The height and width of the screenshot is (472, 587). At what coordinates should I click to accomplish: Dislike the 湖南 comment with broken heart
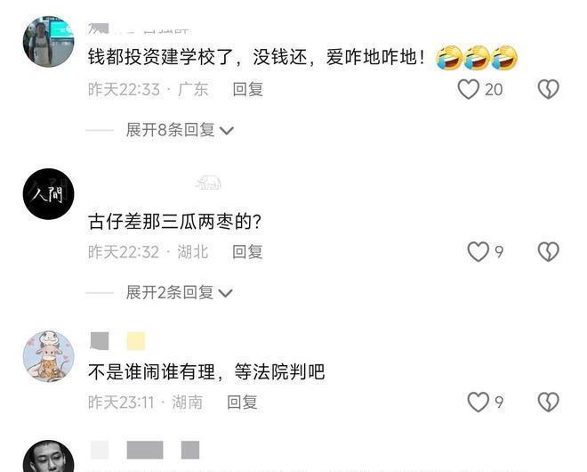coord(549,402)
